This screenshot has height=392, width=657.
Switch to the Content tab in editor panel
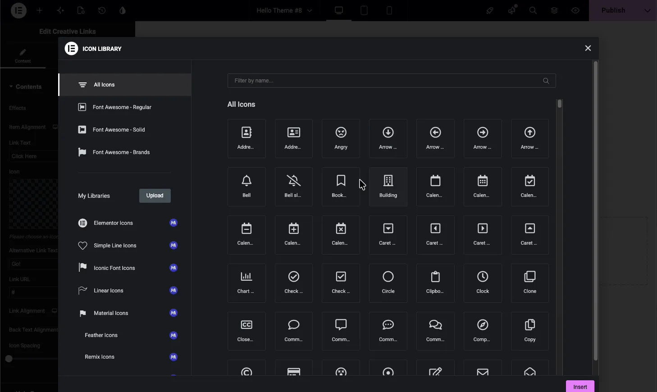[x=23, y=56]
